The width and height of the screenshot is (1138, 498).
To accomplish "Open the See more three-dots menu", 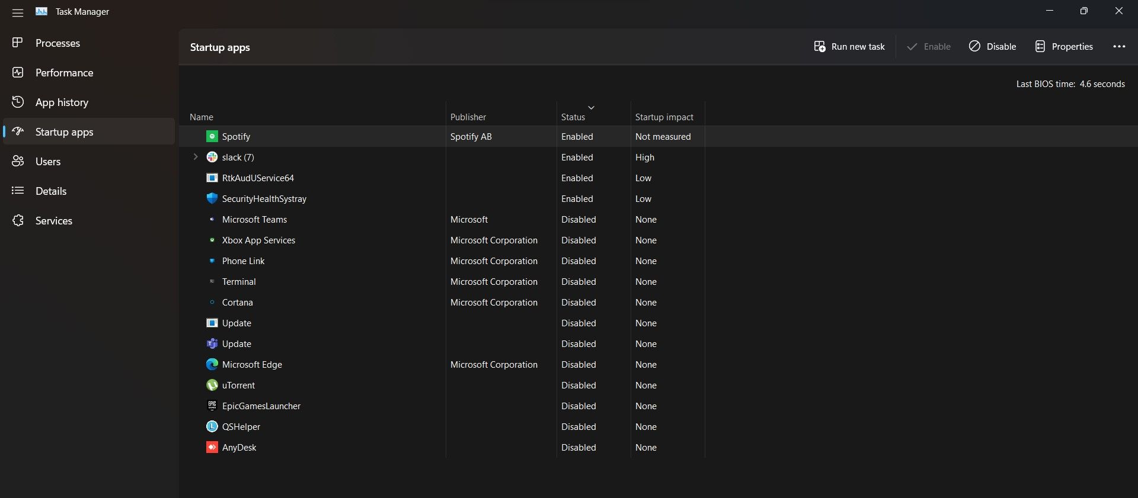I will pyautogui.click(x=1119, y=46).
